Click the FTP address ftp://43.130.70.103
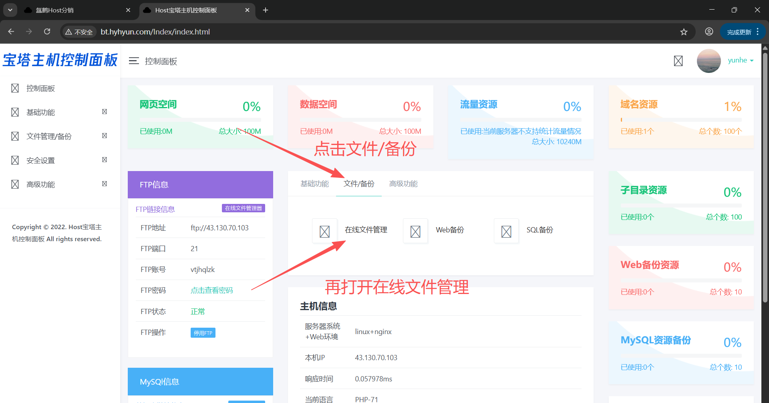Image resolution: width=769 pixels, height=403 pixels. pos(219,228)
